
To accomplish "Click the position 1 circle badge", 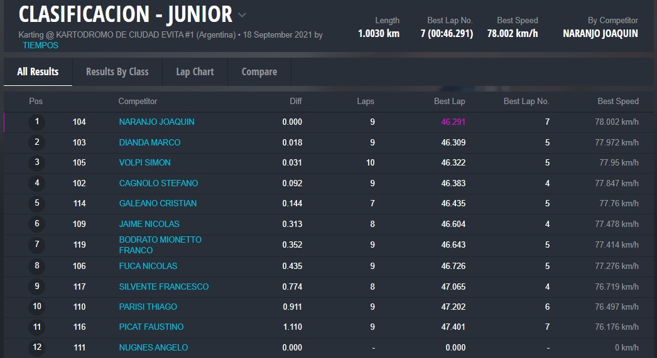I will tap(36, 122).
